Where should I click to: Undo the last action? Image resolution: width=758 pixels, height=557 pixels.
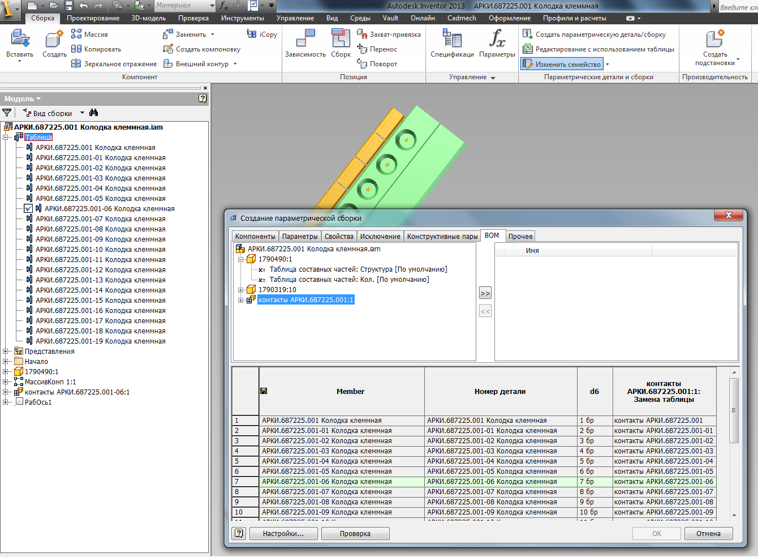tap(84, 6)
